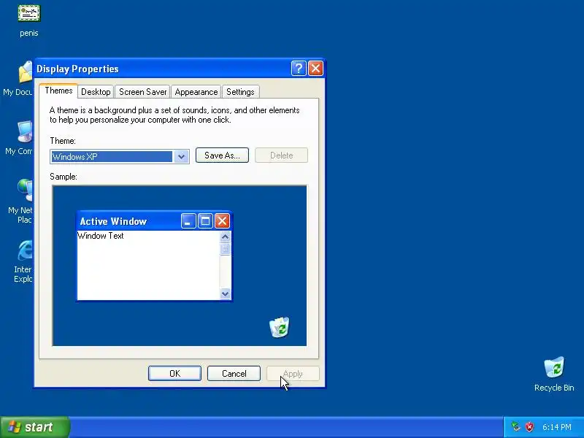Viewport: 584px width, 438px height.
Task: Click the disabled Delete button
Action: pyautogui.click(x=281, y=155)
